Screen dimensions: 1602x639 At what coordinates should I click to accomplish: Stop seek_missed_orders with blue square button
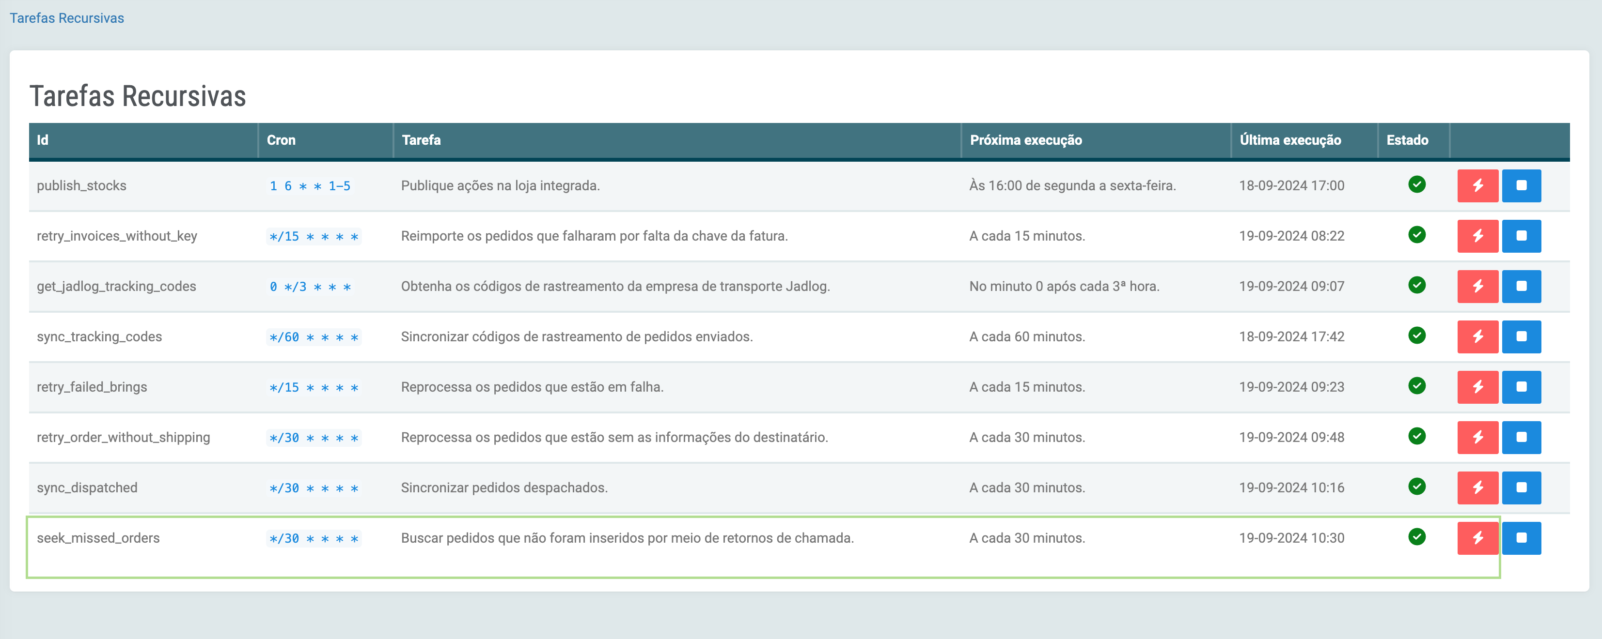(x=1521, y=538)
